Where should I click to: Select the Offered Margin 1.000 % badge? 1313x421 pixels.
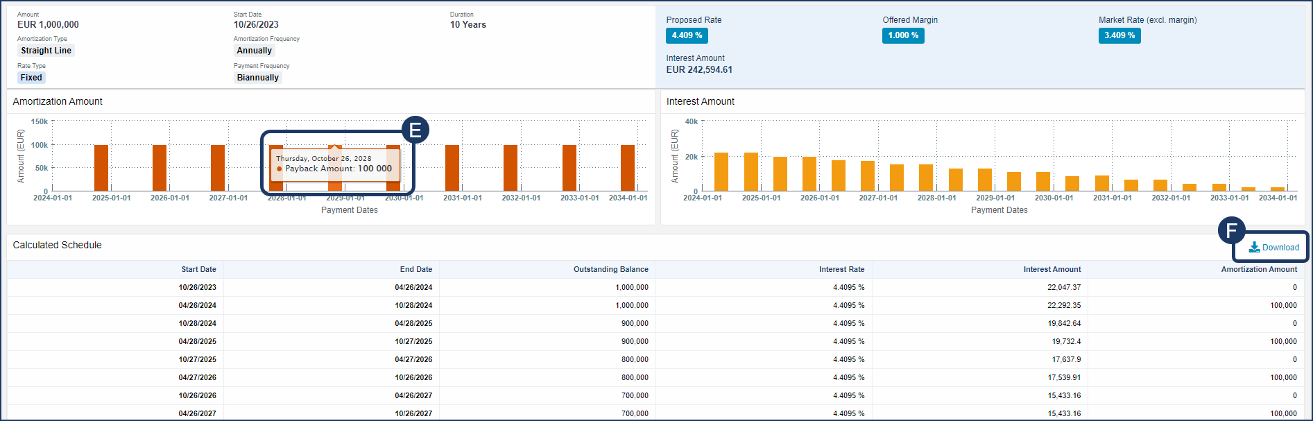pyautogui.click(x=903, y=35)
